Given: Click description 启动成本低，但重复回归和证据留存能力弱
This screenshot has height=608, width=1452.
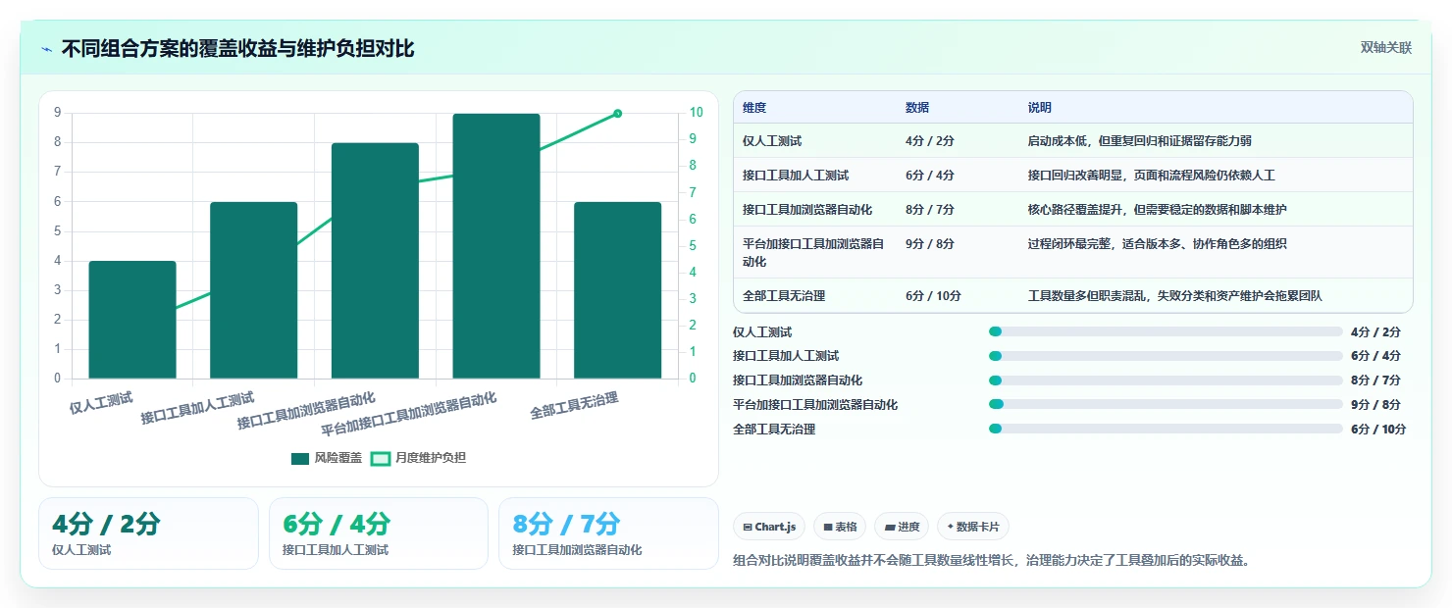Looking at the screenshot, I should click(1140, 141).
